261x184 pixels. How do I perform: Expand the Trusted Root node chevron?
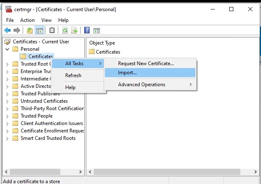pos(7,64)
